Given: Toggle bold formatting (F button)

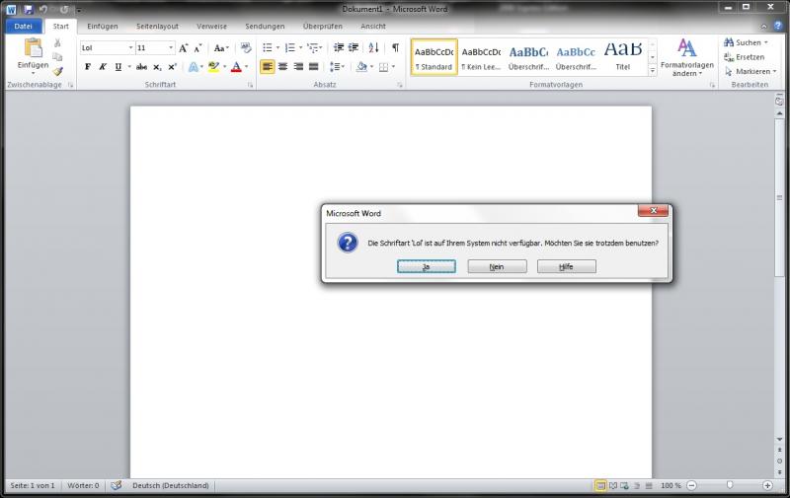Looking at the screenshot, I should pos(88,67).
